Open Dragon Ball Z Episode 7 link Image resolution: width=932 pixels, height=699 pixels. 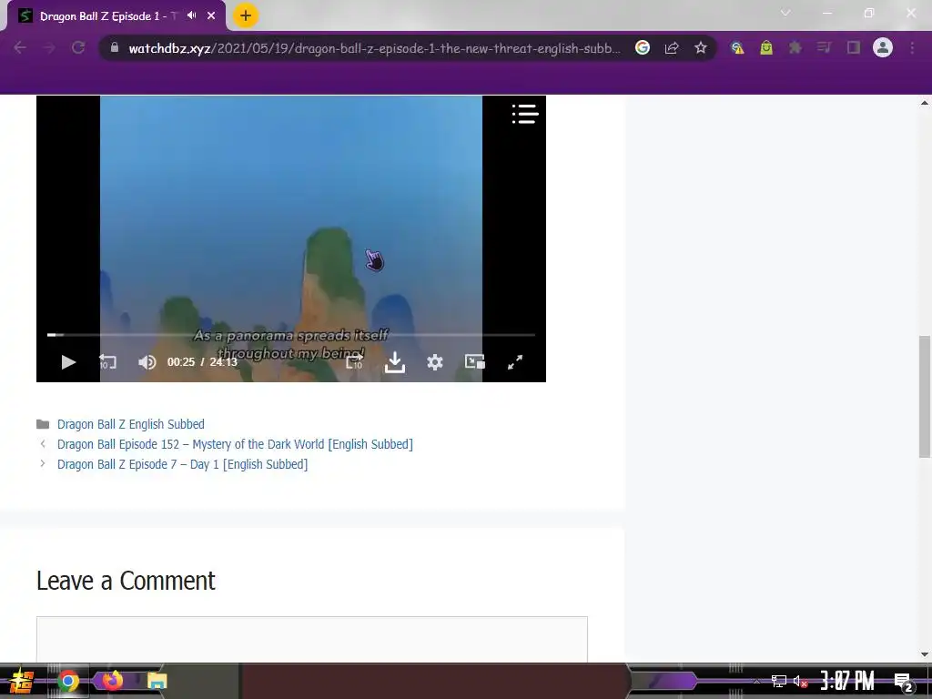182,465
